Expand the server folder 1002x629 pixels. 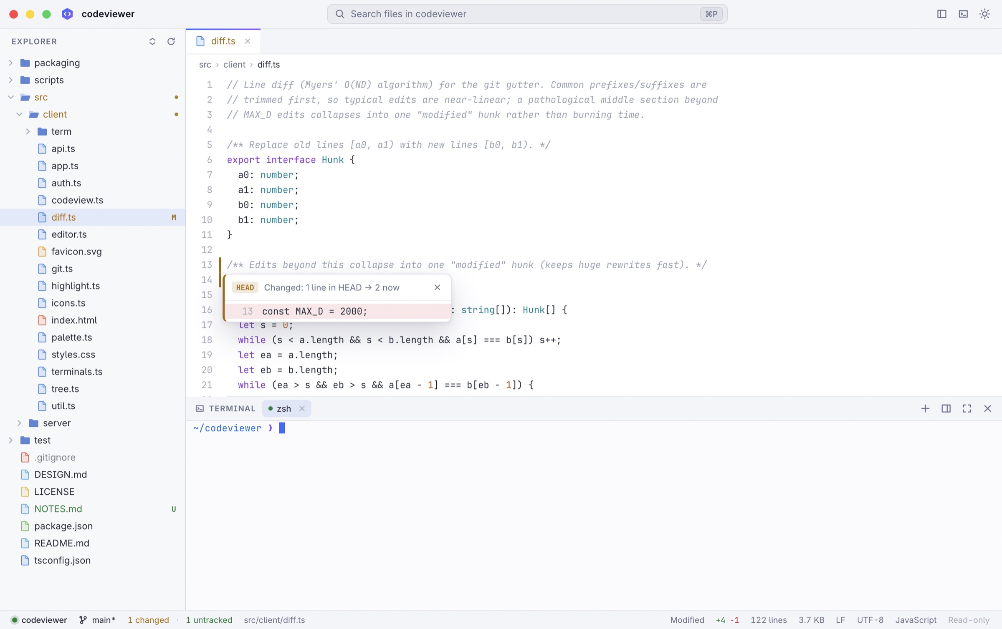19,423
